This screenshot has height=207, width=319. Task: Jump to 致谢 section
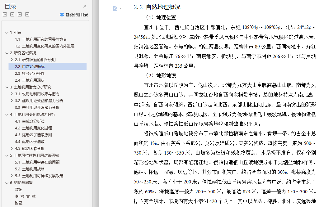click(x=18, y=190)
